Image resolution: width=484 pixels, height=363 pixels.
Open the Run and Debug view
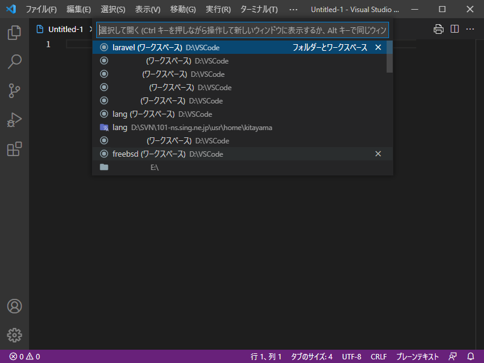pos(14,120)
